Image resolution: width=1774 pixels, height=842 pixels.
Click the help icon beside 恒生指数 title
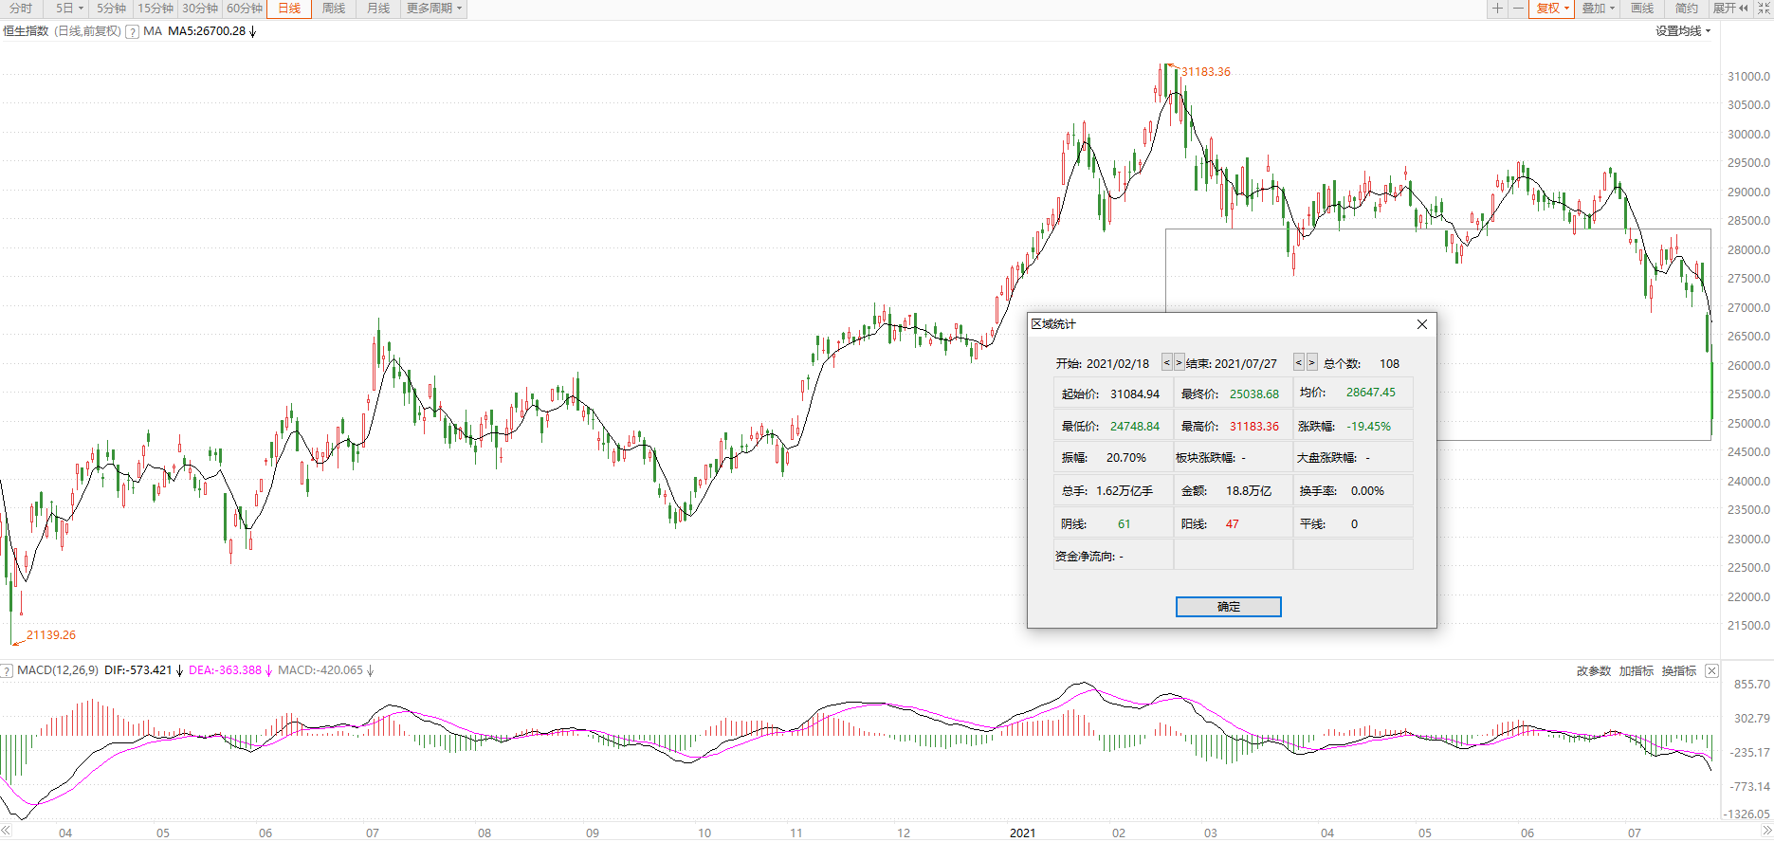(133, 31)
